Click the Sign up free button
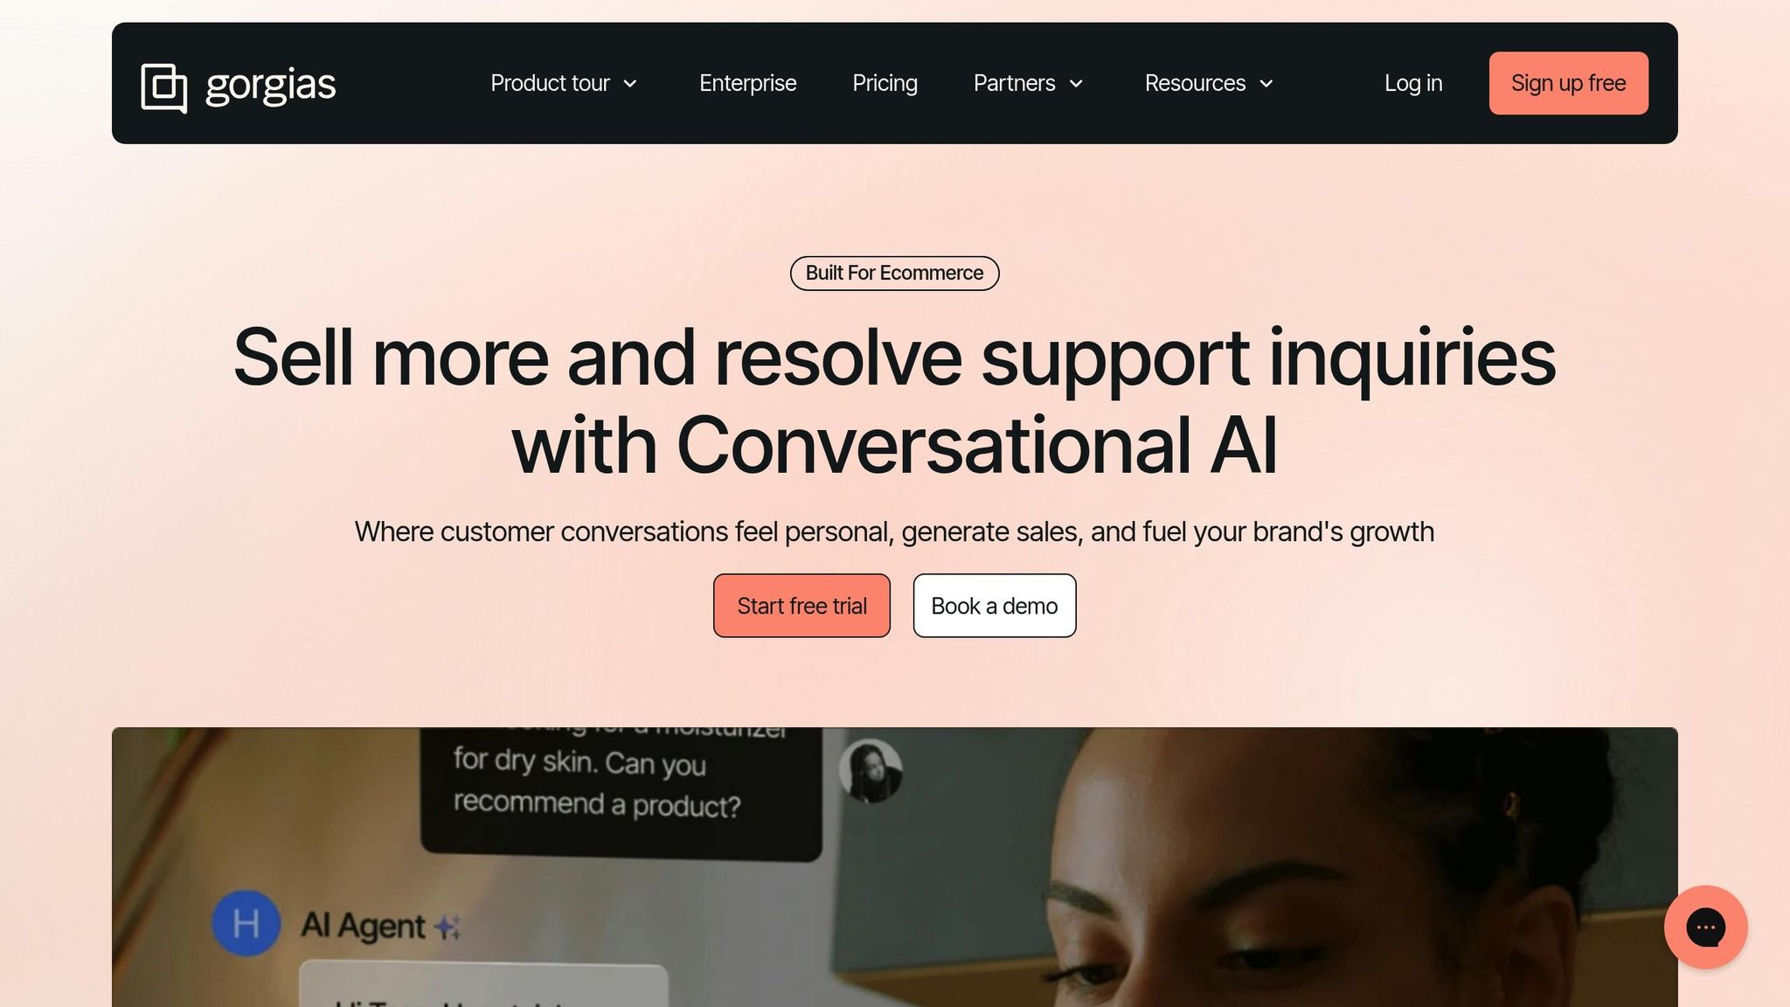Screen dimensions: 1790x1007 click(1569, 83)
